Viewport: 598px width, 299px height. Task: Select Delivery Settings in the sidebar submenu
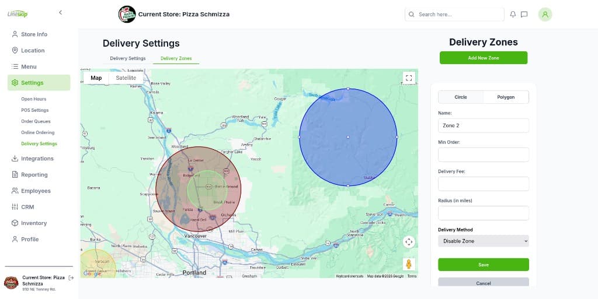[39, 144]
